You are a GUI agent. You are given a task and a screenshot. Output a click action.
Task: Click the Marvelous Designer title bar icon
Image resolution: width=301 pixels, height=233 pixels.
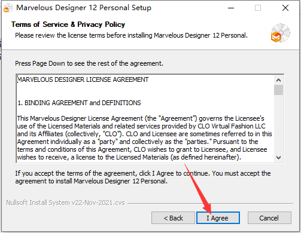[x=8, y=8]
